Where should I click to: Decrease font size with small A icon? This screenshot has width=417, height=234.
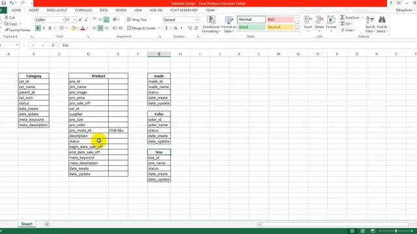pyautogui.click(x=86, y=19)
